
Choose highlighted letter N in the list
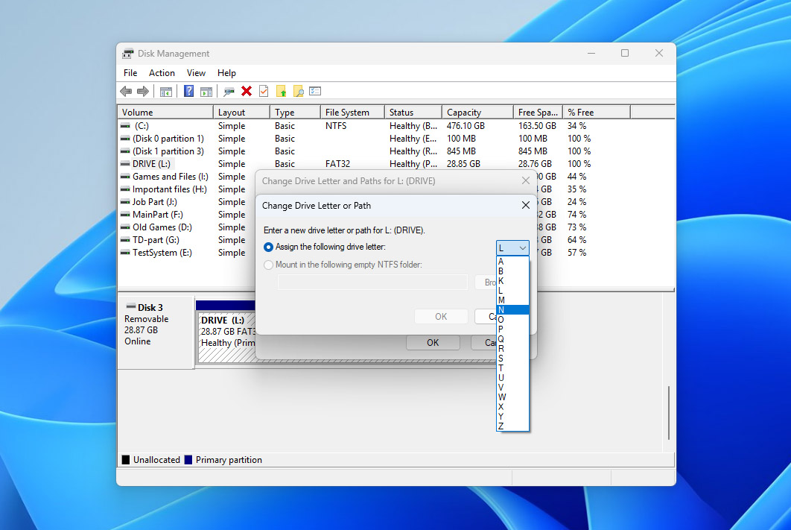tap(512, 310)
